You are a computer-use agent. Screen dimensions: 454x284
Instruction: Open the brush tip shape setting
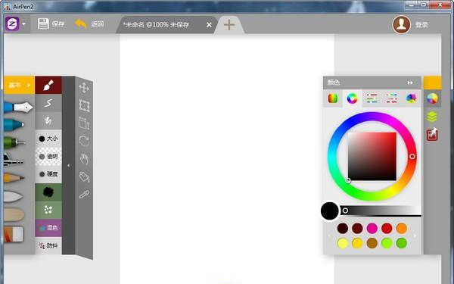pyautogui.click(x=48, y=192)
